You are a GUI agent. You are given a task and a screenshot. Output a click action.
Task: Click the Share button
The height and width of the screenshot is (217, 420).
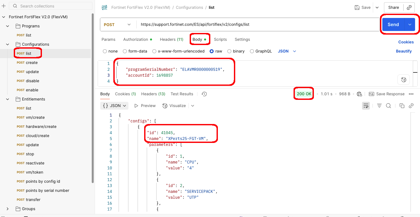pos(393,8)
